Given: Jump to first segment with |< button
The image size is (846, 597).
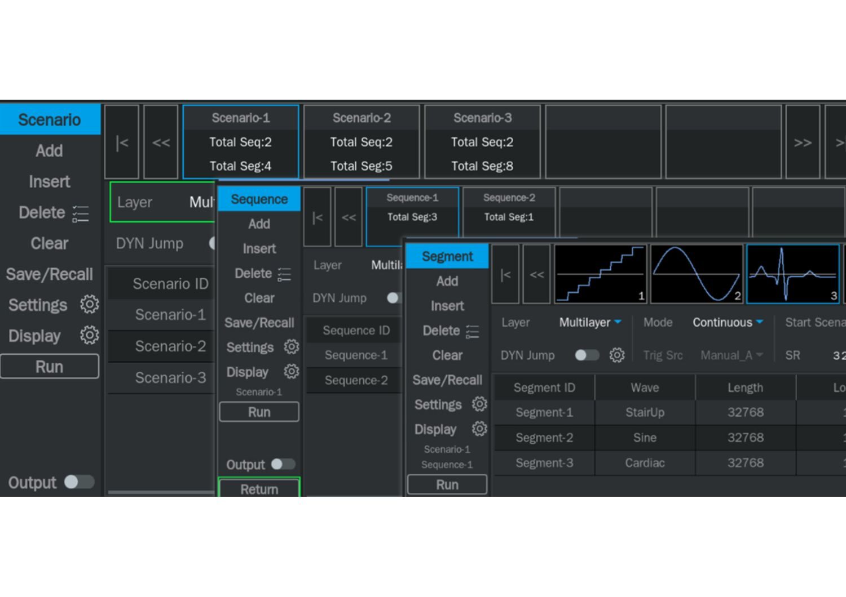Looking at the screenshot, I should 506,274.
